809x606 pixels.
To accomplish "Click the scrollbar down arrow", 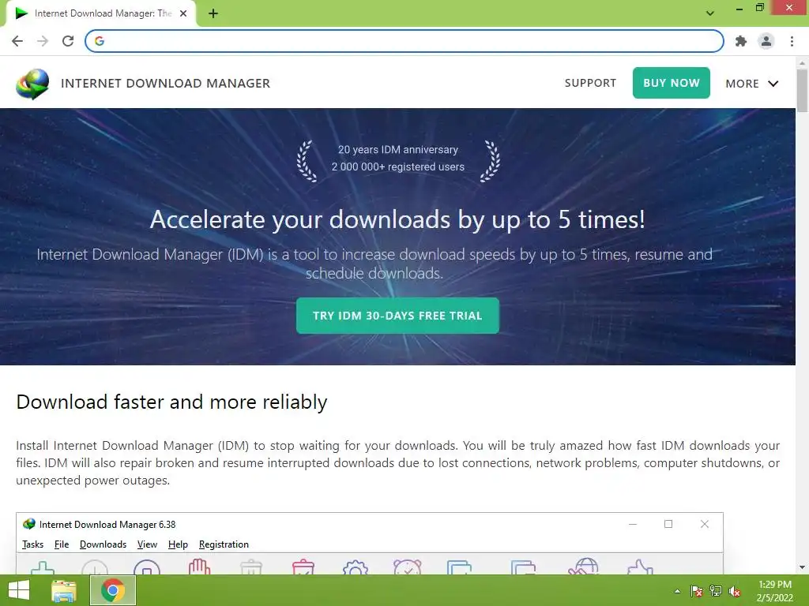I will click(x=802, y=567).
